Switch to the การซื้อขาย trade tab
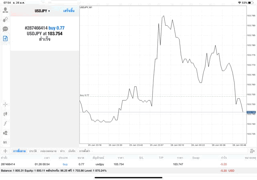The width and height of the screenshot is (257, 180). [x=19, y=151]
